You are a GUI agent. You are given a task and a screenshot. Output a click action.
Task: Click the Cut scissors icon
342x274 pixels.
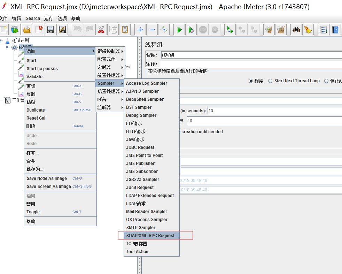point(101,30)
